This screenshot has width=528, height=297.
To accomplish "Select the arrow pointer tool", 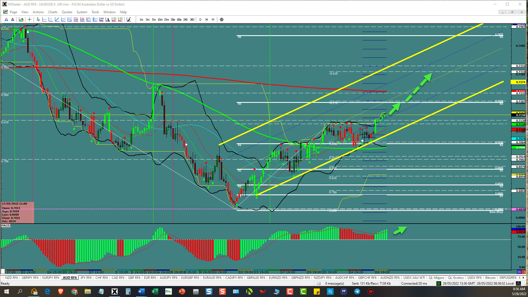I will [38, 20].
